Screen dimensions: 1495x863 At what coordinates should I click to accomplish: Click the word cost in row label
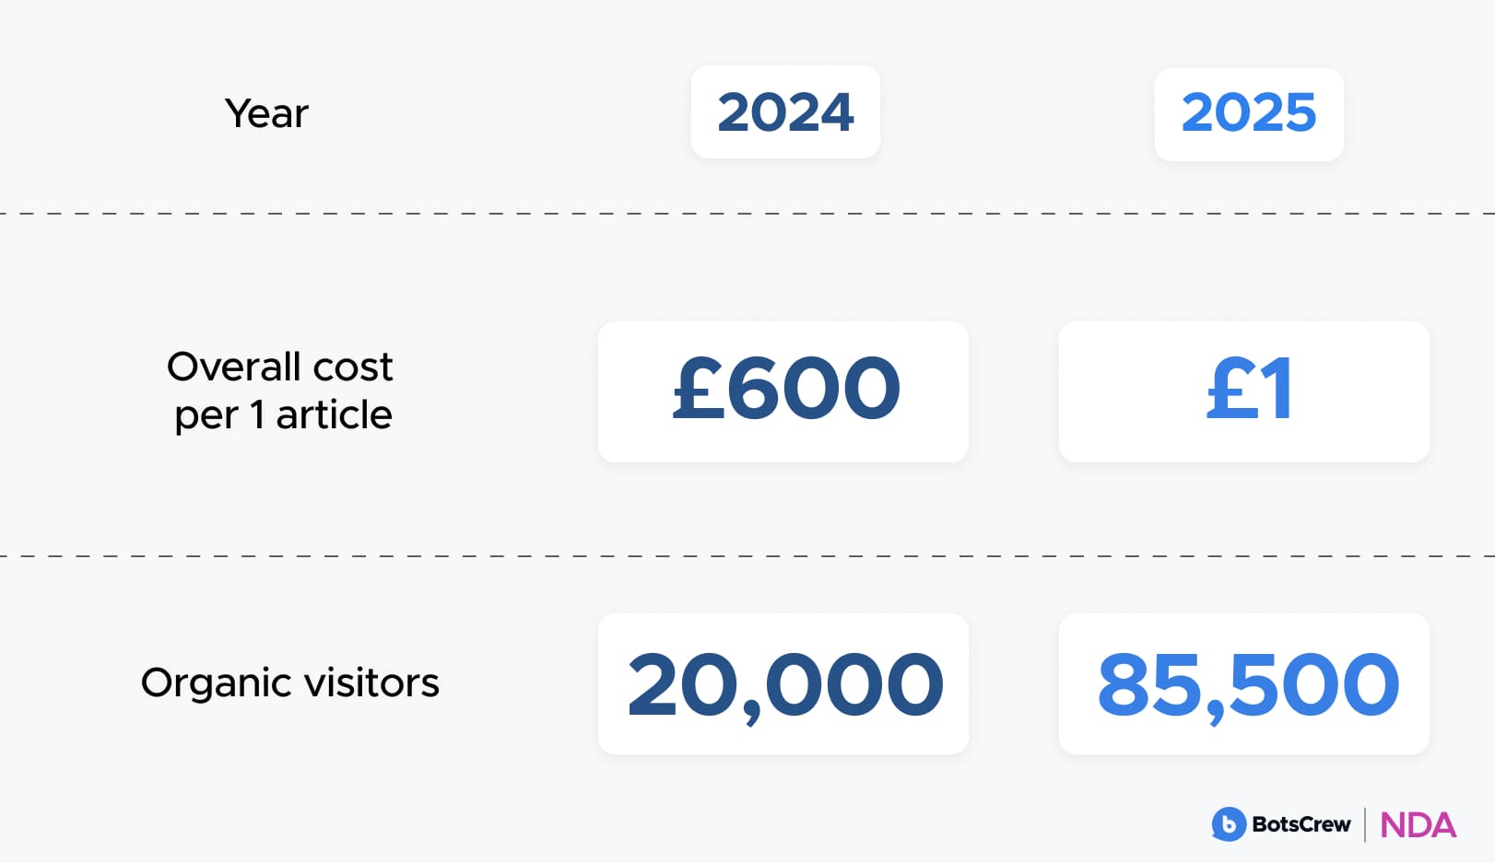click(353, 367)
